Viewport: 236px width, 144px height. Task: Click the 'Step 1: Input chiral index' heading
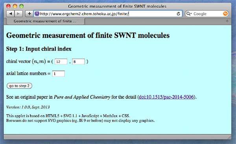(39, 49)
